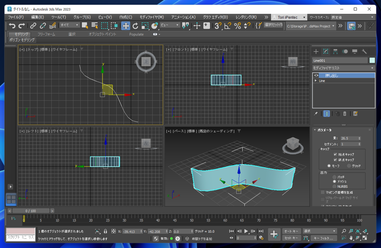Open the Create tab (plus icon) in the command panel
Viewport: 381px width, 248px height.
tap(316, 51)
